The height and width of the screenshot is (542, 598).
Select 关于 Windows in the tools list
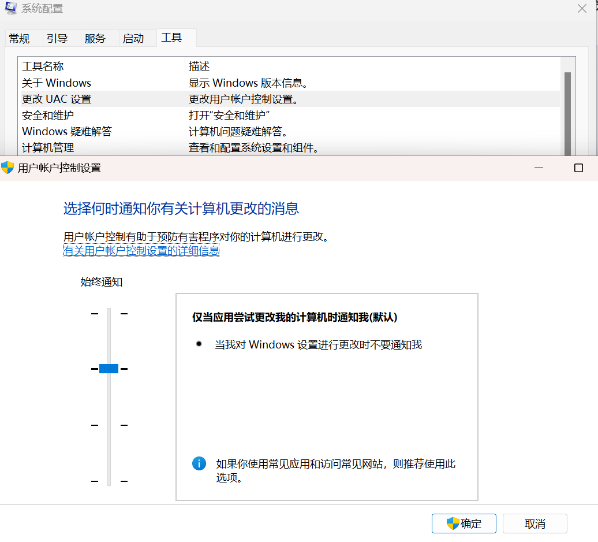coord(57,83)
